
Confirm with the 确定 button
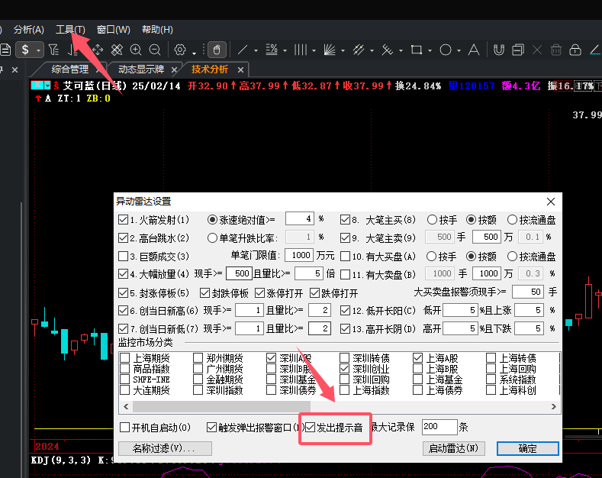pos(527,448)
